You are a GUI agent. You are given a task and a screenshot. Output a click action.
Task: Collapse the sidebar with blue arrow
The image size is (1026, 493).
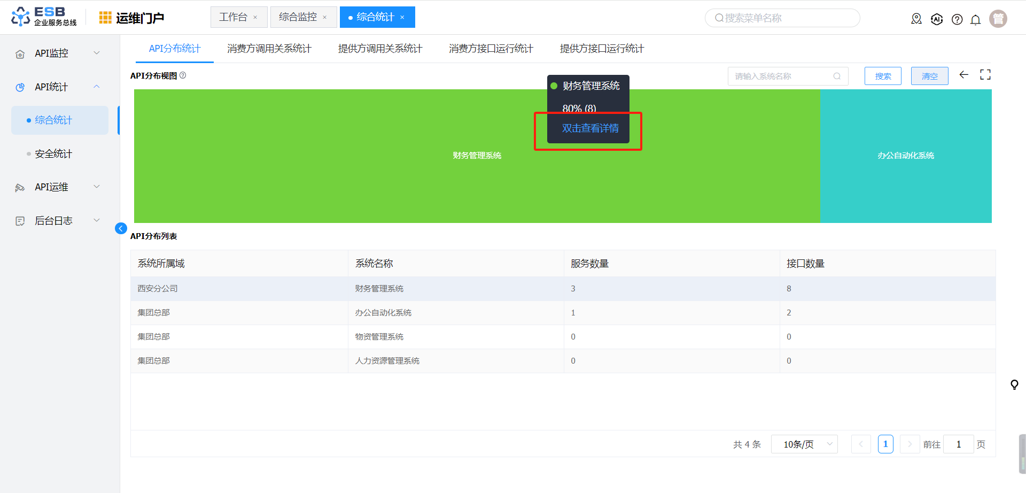coord(121,229)
